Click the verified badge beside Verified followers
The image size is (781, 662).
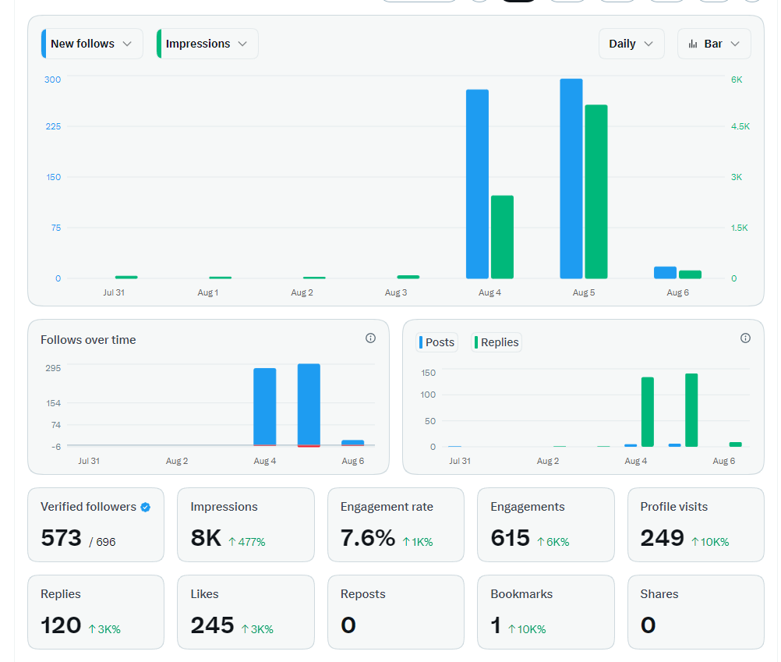click(x=146, y=507)
